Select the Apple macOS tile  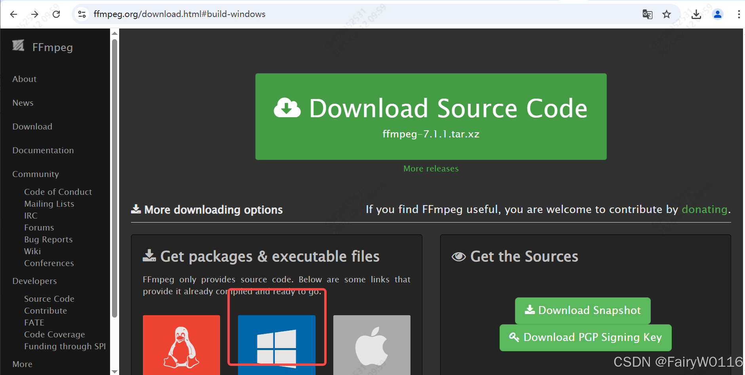pos(372,345)
